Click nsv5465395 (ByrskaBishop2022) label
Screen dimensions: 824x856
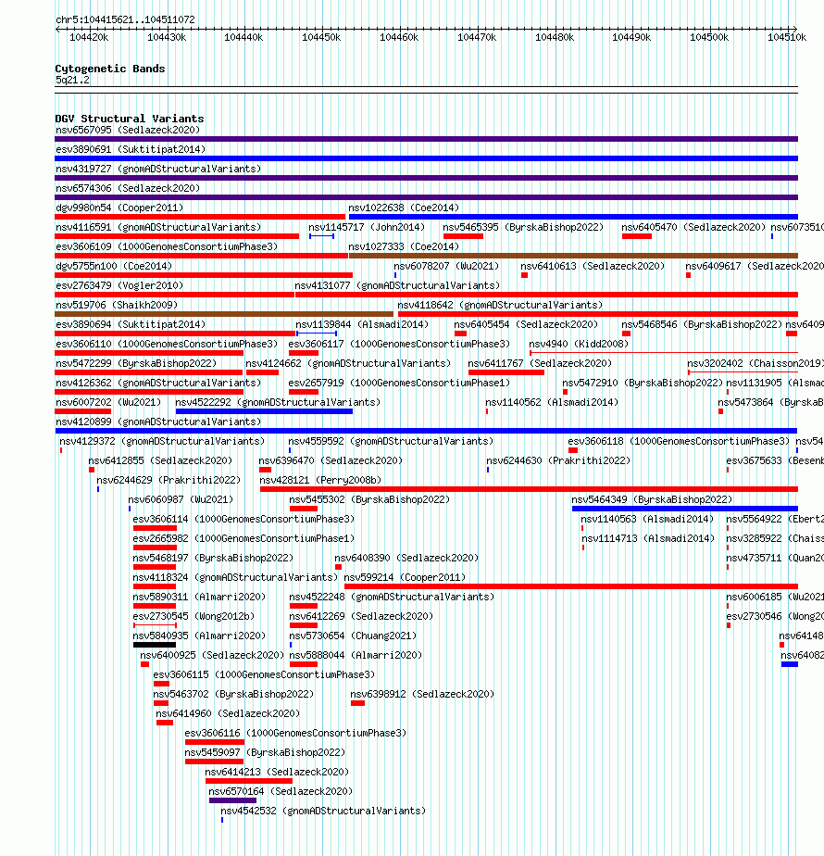[523, 227]
